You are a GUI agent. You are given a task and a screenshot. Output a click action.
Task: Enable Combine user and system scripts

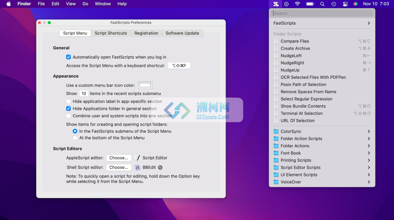point(69,116)
